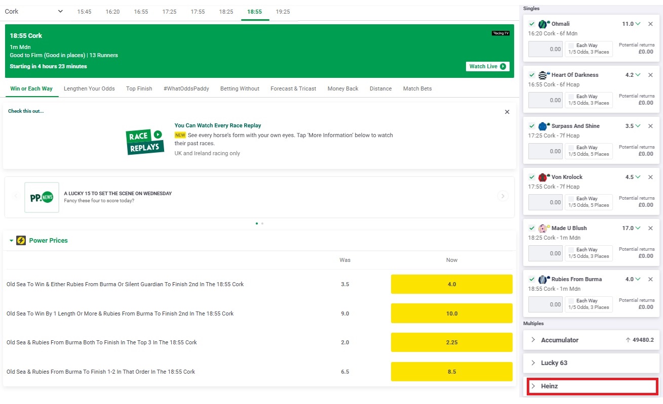
Task: Open Ohmali 11.0 odds dropdown
Action: [x=631, y=24]
